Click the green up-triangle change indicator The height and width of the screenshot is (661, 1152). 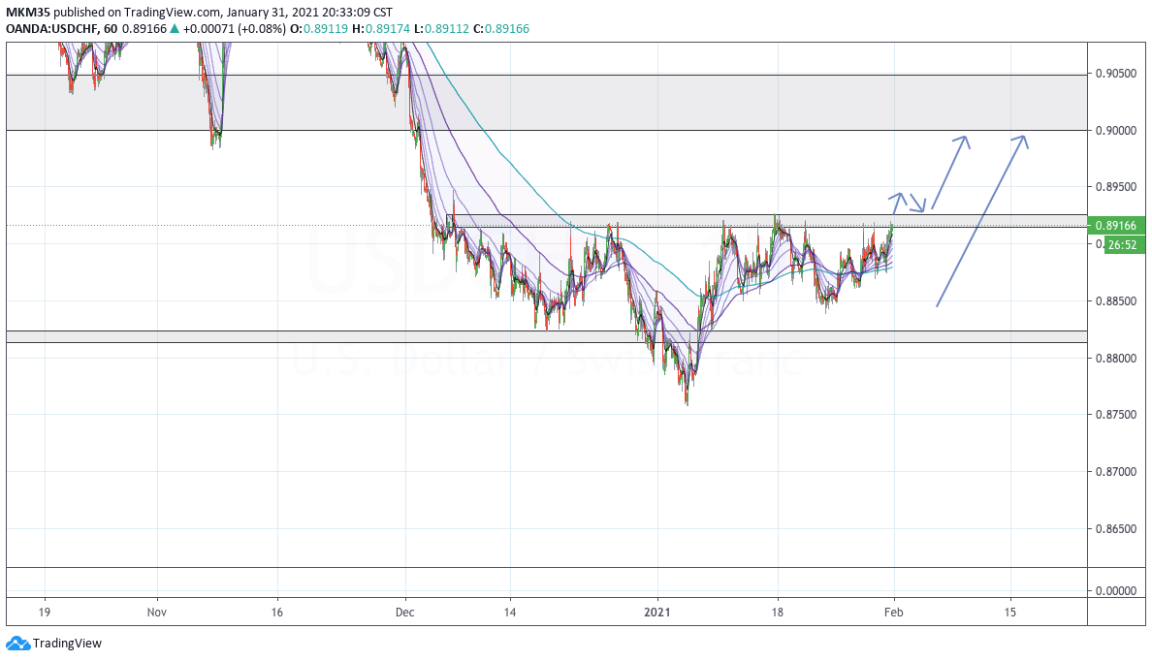(175, 29)
